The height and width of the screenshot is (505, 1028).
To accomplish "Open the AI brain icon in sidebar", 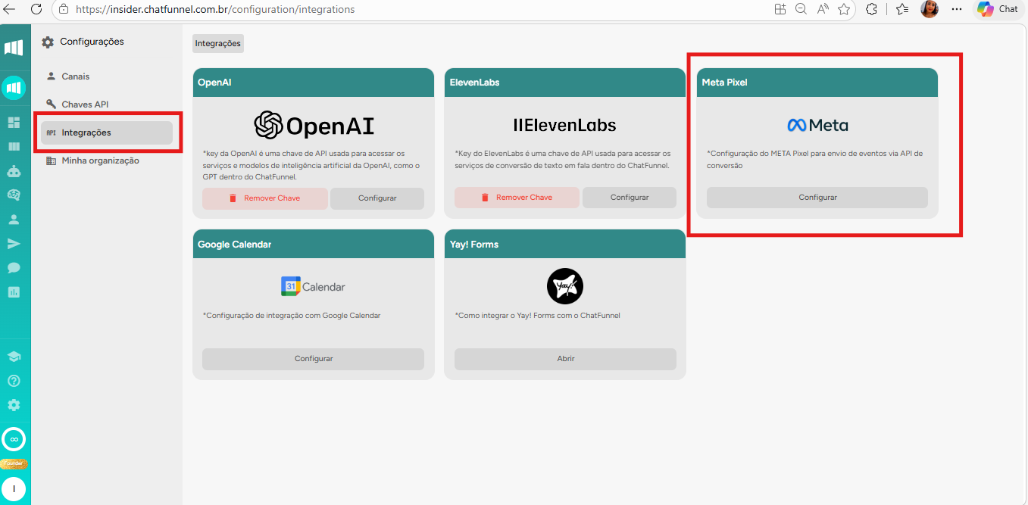I will (14, 195).
